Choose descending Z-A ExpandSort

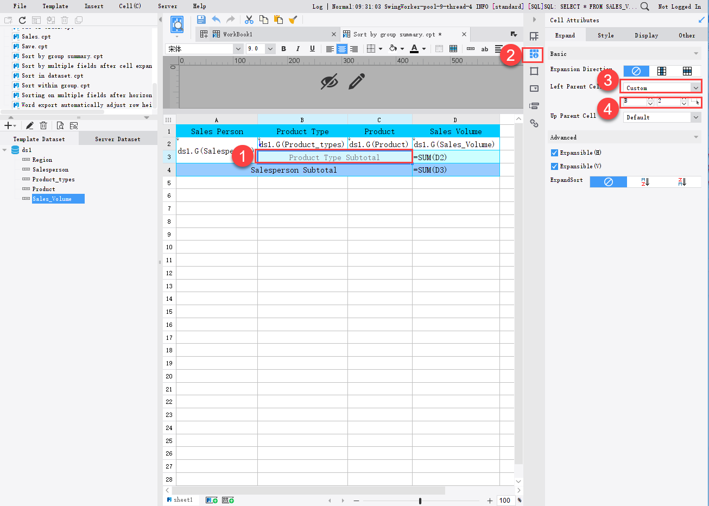682,182
